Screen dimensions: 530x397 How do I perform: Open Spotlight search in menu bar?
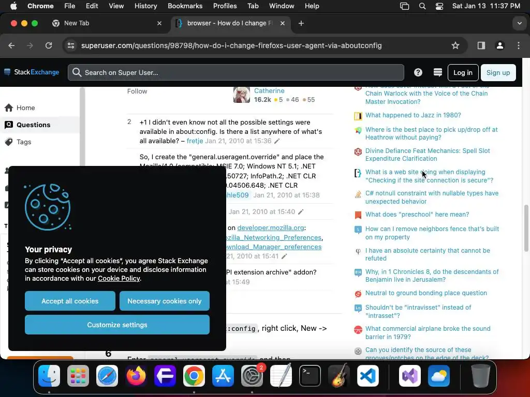pyautogui.click(x=422, y=6)
